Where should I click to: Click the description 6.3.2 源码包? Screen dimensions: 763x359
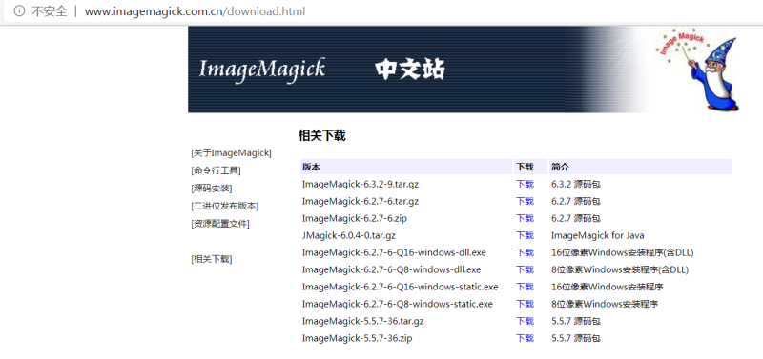coord(576,184)
